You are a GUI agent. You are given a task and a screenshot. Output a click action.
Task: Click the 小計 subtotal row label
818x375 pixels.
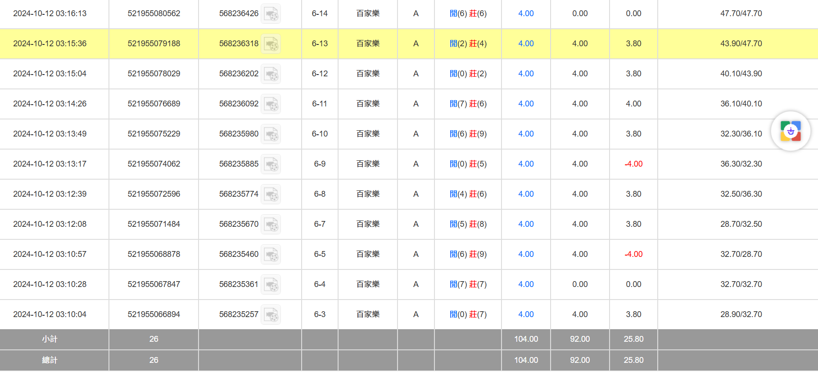(x=50, y=339)
